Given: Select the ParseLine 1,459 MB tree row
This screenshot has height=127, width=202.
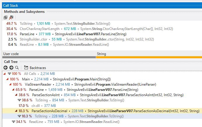Looking at the screenshot, I should tap(73, 90).
